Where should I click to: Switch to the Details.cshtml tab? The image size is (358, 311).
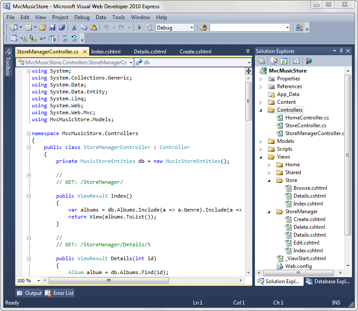point(150,52)
